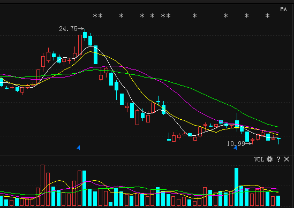Screen dimensions: 294x208
Task: Click the blue triangle marker under the 24.75 peak
Action: point(79,148)
